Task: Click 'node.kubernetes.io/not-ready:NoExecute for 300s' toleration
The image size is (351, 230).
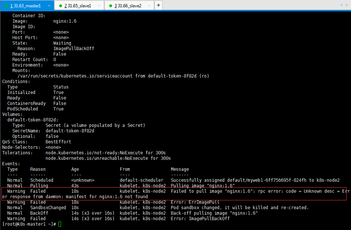Action: (x=106, y=152)
